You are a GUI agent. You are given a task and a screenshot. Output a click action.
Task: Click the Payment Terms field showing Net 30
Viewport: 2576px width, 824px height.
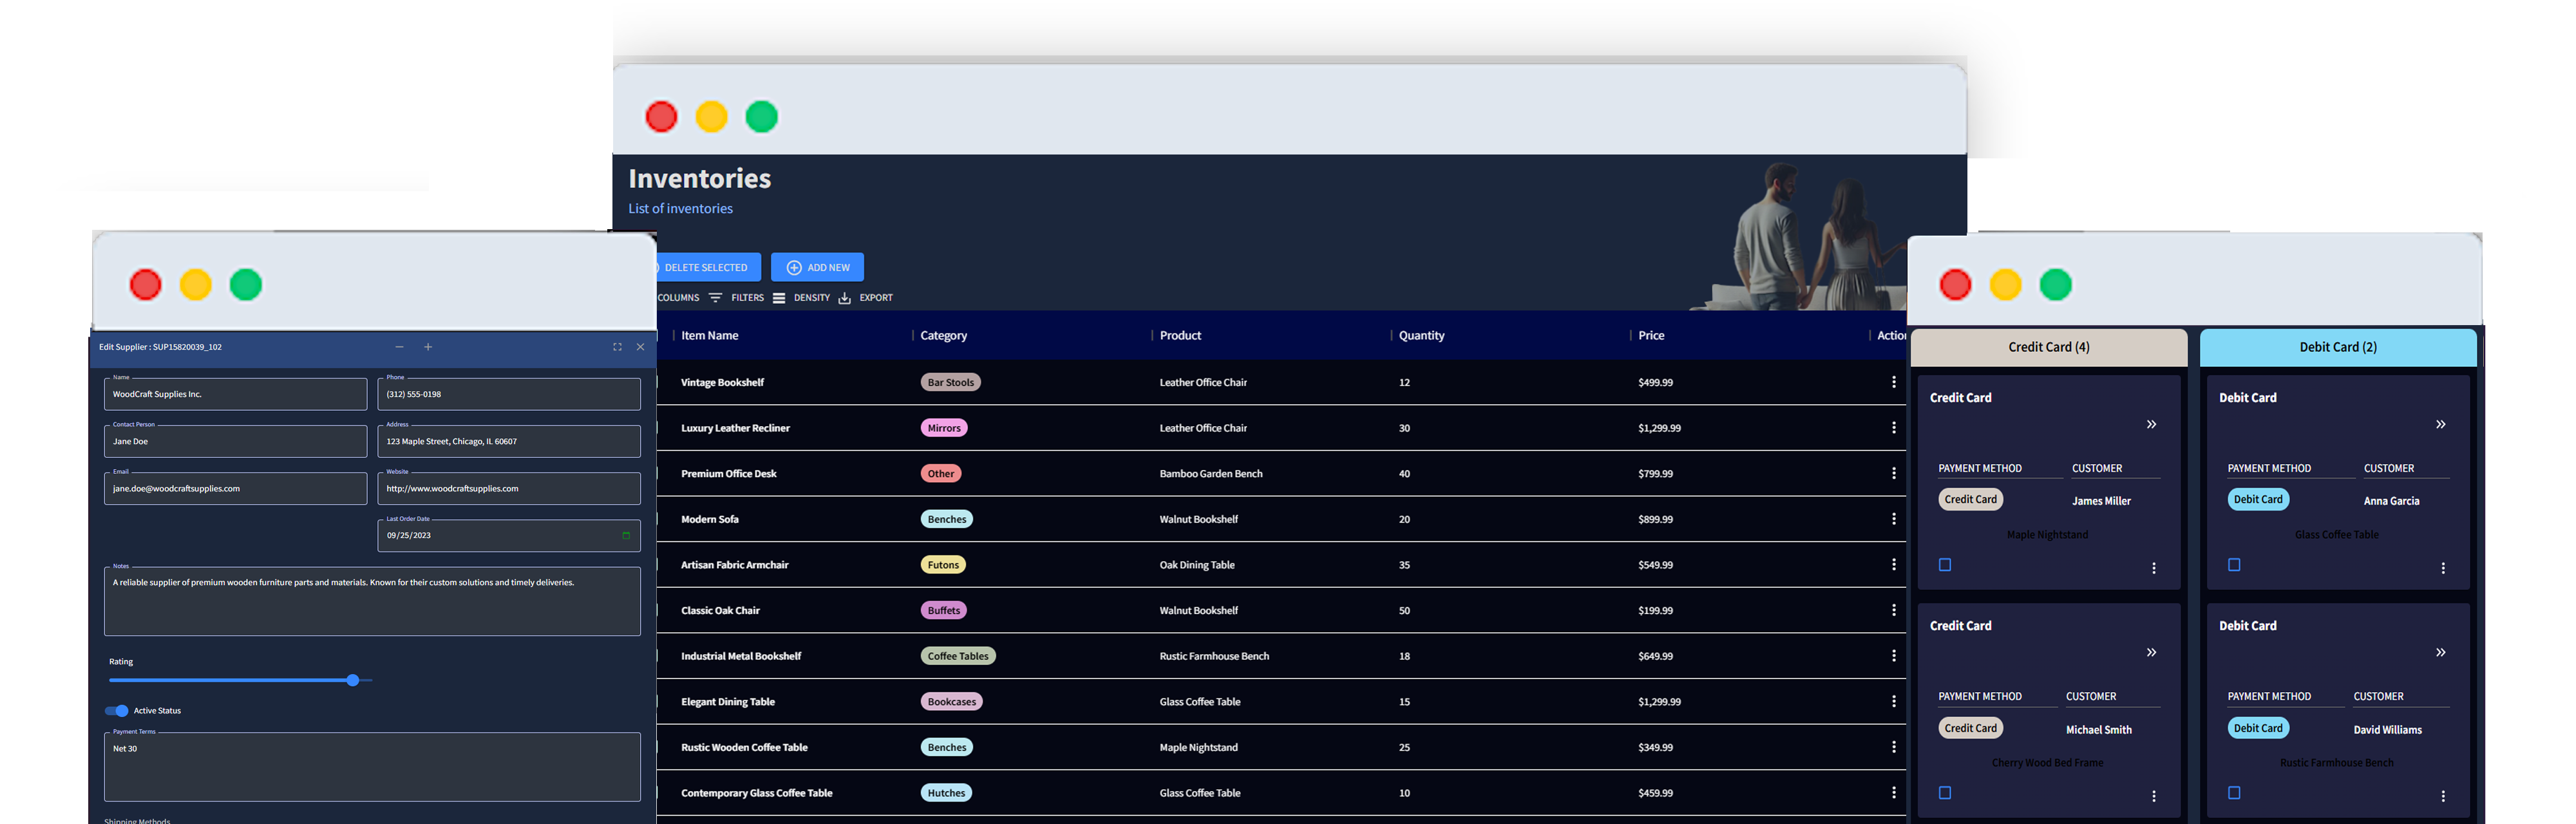tap(371, 767)
